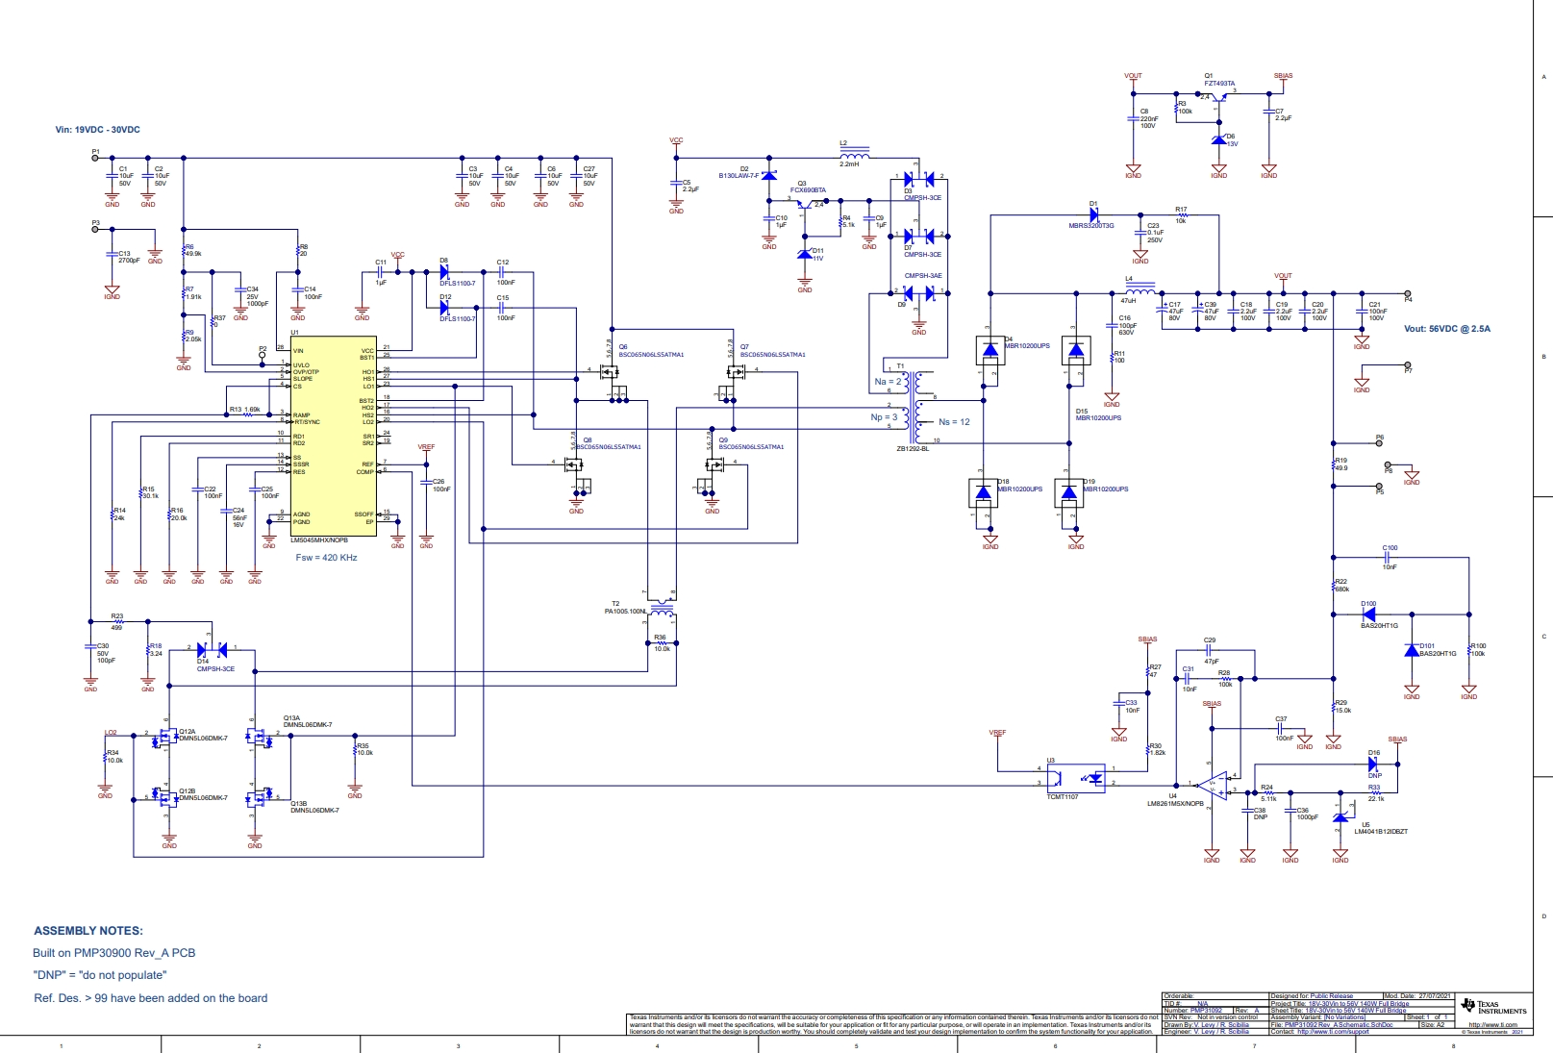Select the D4 MBR10200UPS rectifier diode

[990, 349]
